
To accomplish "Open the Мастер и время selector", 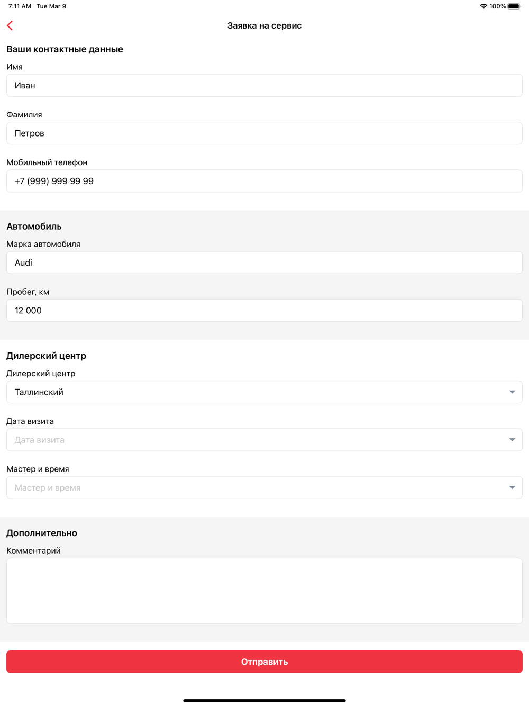I will [x=254, y=487].
